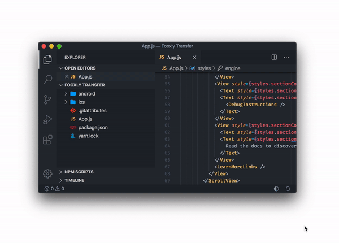The width and height of the screenshot is (339, 243).
Task: Toggle the half-circle theme icon in status bar
Action: coord(276,189)
